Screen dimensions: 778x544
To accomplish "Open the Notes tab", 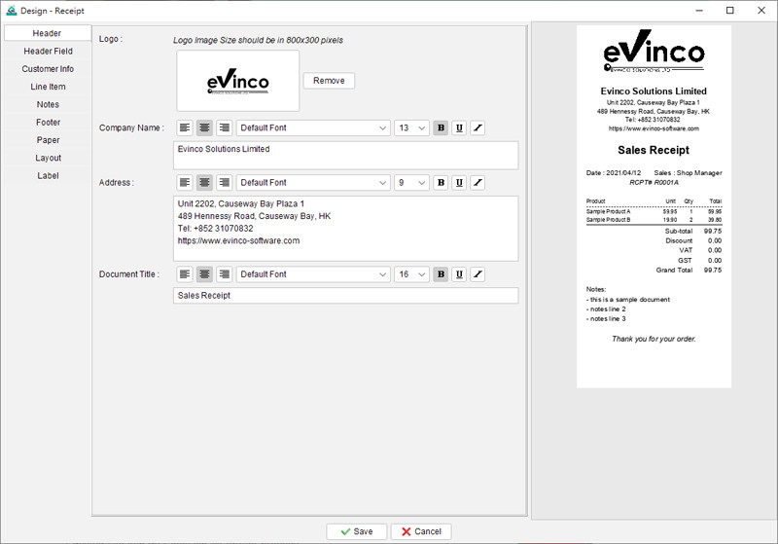I will [x=48, y=104].
